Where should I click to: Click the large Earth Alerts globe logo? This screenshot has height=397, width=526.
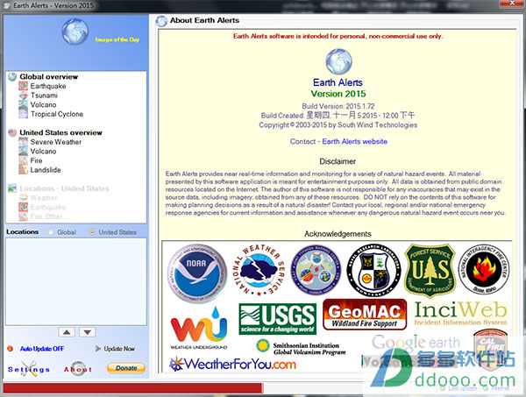click(338, 61)
